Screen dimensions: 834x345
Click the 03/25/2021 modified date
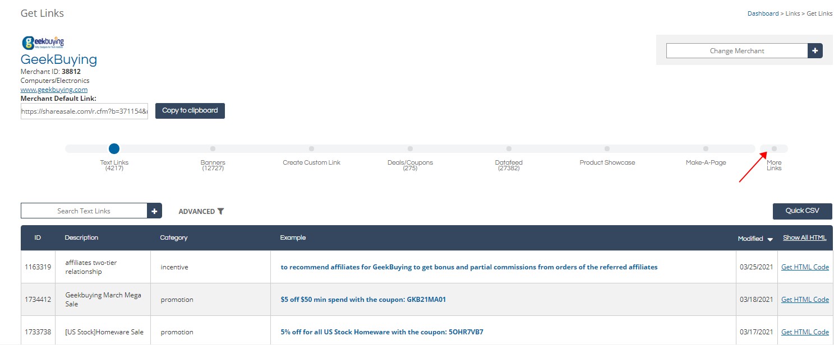click(756, 267)
